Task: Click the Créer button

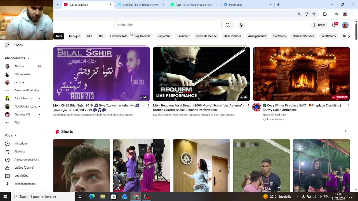Action: click(x=319, y=25)
